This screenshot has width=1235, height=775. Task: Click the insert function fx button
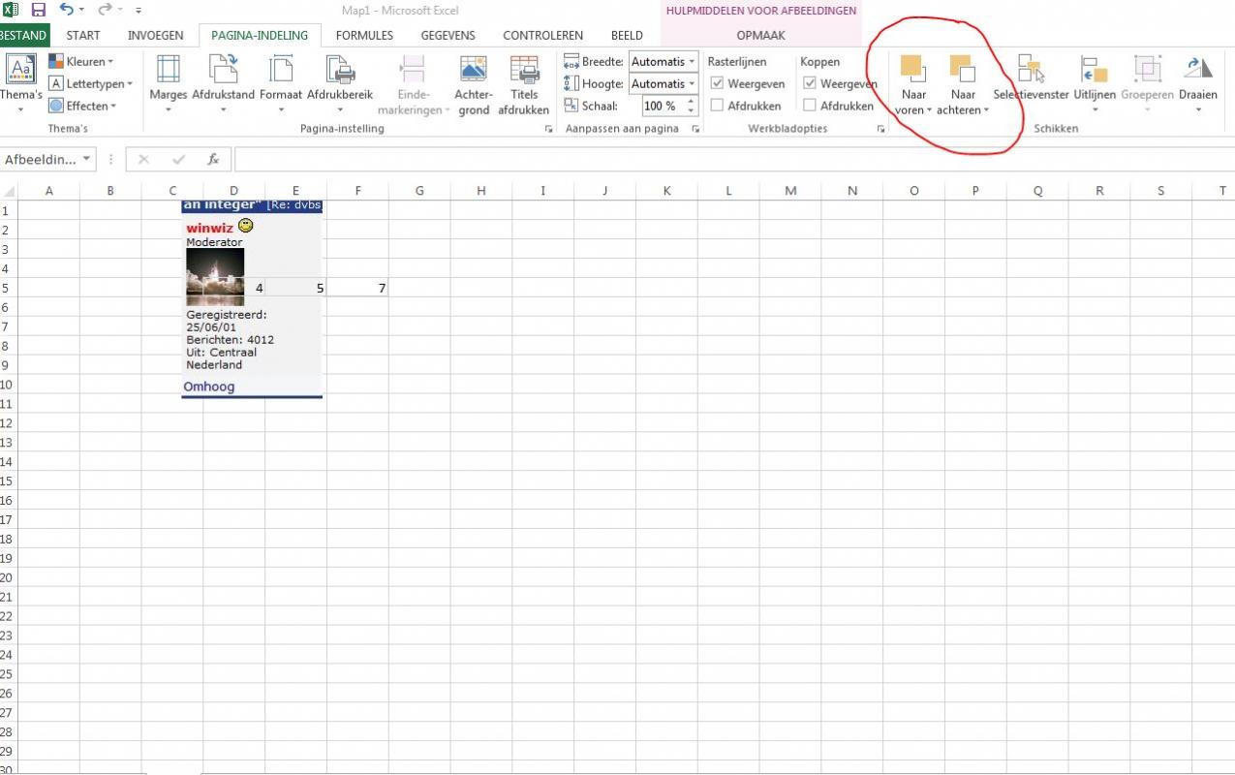tap(213, 159)
